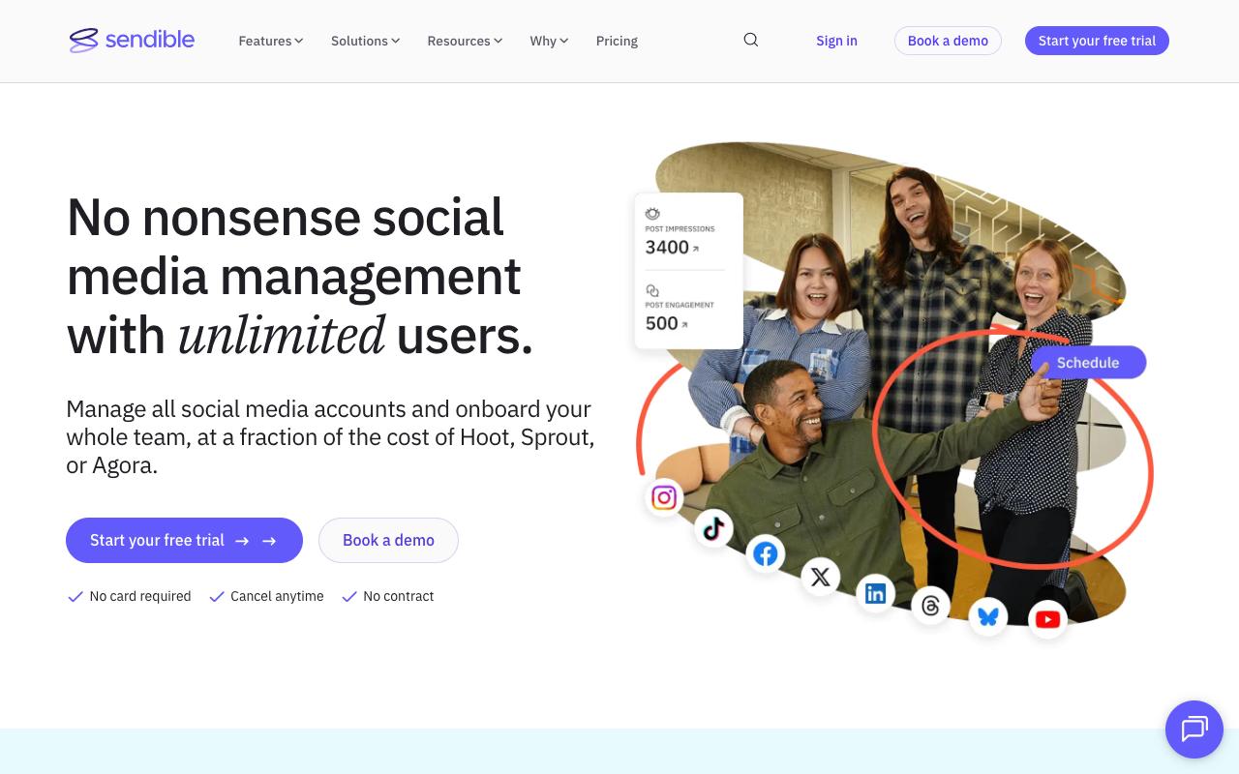Click the Schedule badge on photo
Image resolution: width=1239 pixels, height=774 pixels.
(1088, 363)
